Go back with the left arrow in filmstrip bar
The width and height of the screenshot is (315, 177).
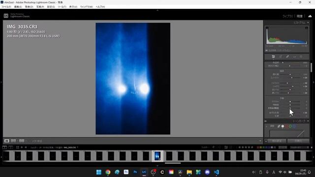tap(22, 147)
